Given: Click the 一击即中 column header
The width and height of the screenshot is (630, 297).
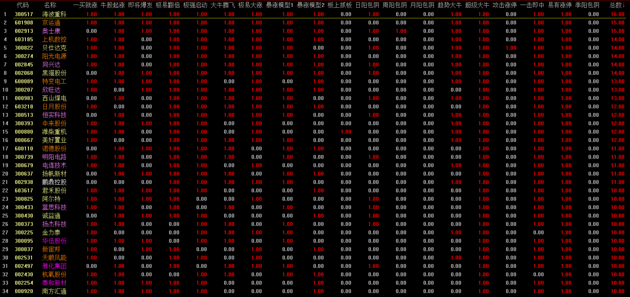Looking at the screenshot, I should (532, 5).
